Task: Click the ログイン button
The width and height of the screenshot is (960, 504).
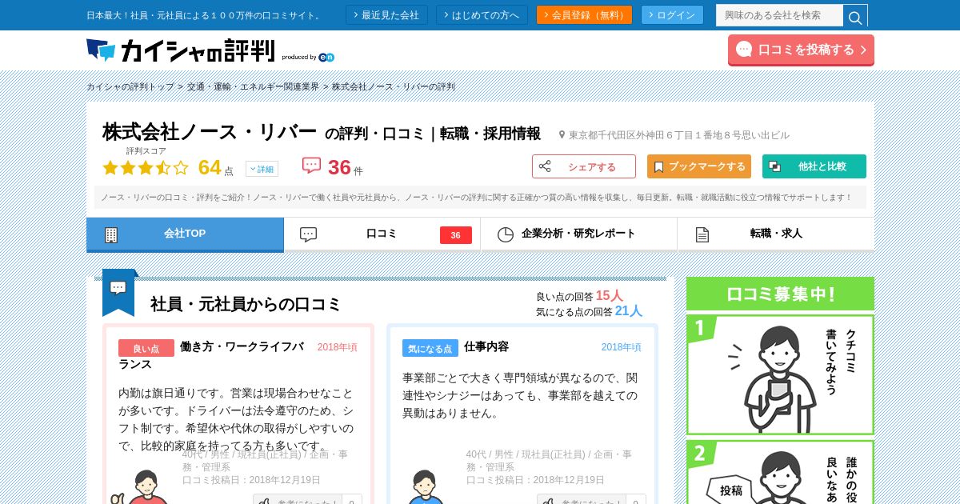Action: 672,15
